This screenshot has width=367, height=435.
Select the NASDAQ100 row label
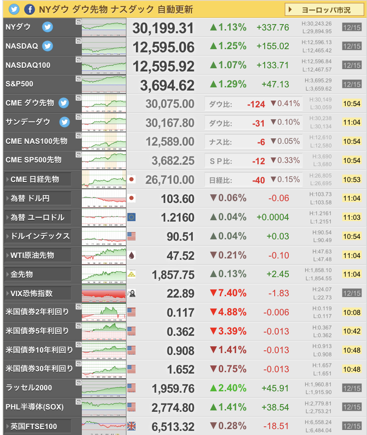pyautogui.click(x=28, y=65)
